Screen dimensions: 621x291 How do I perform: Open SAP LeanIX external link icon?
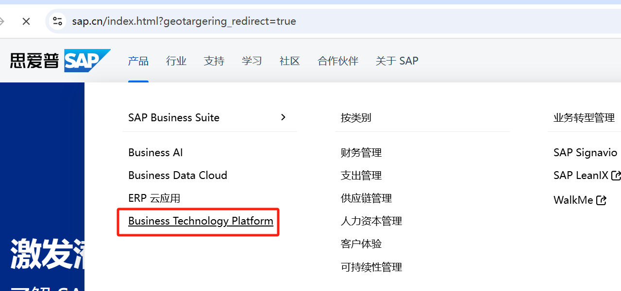(616, 175)
